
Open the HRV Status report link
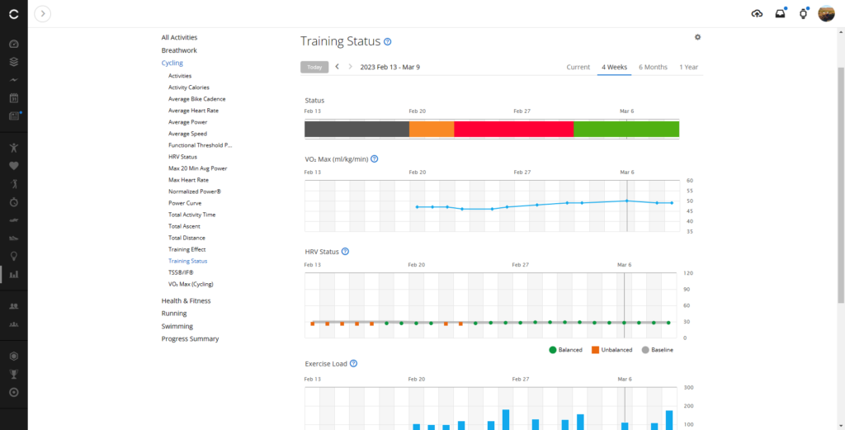[x=182, y=157]
